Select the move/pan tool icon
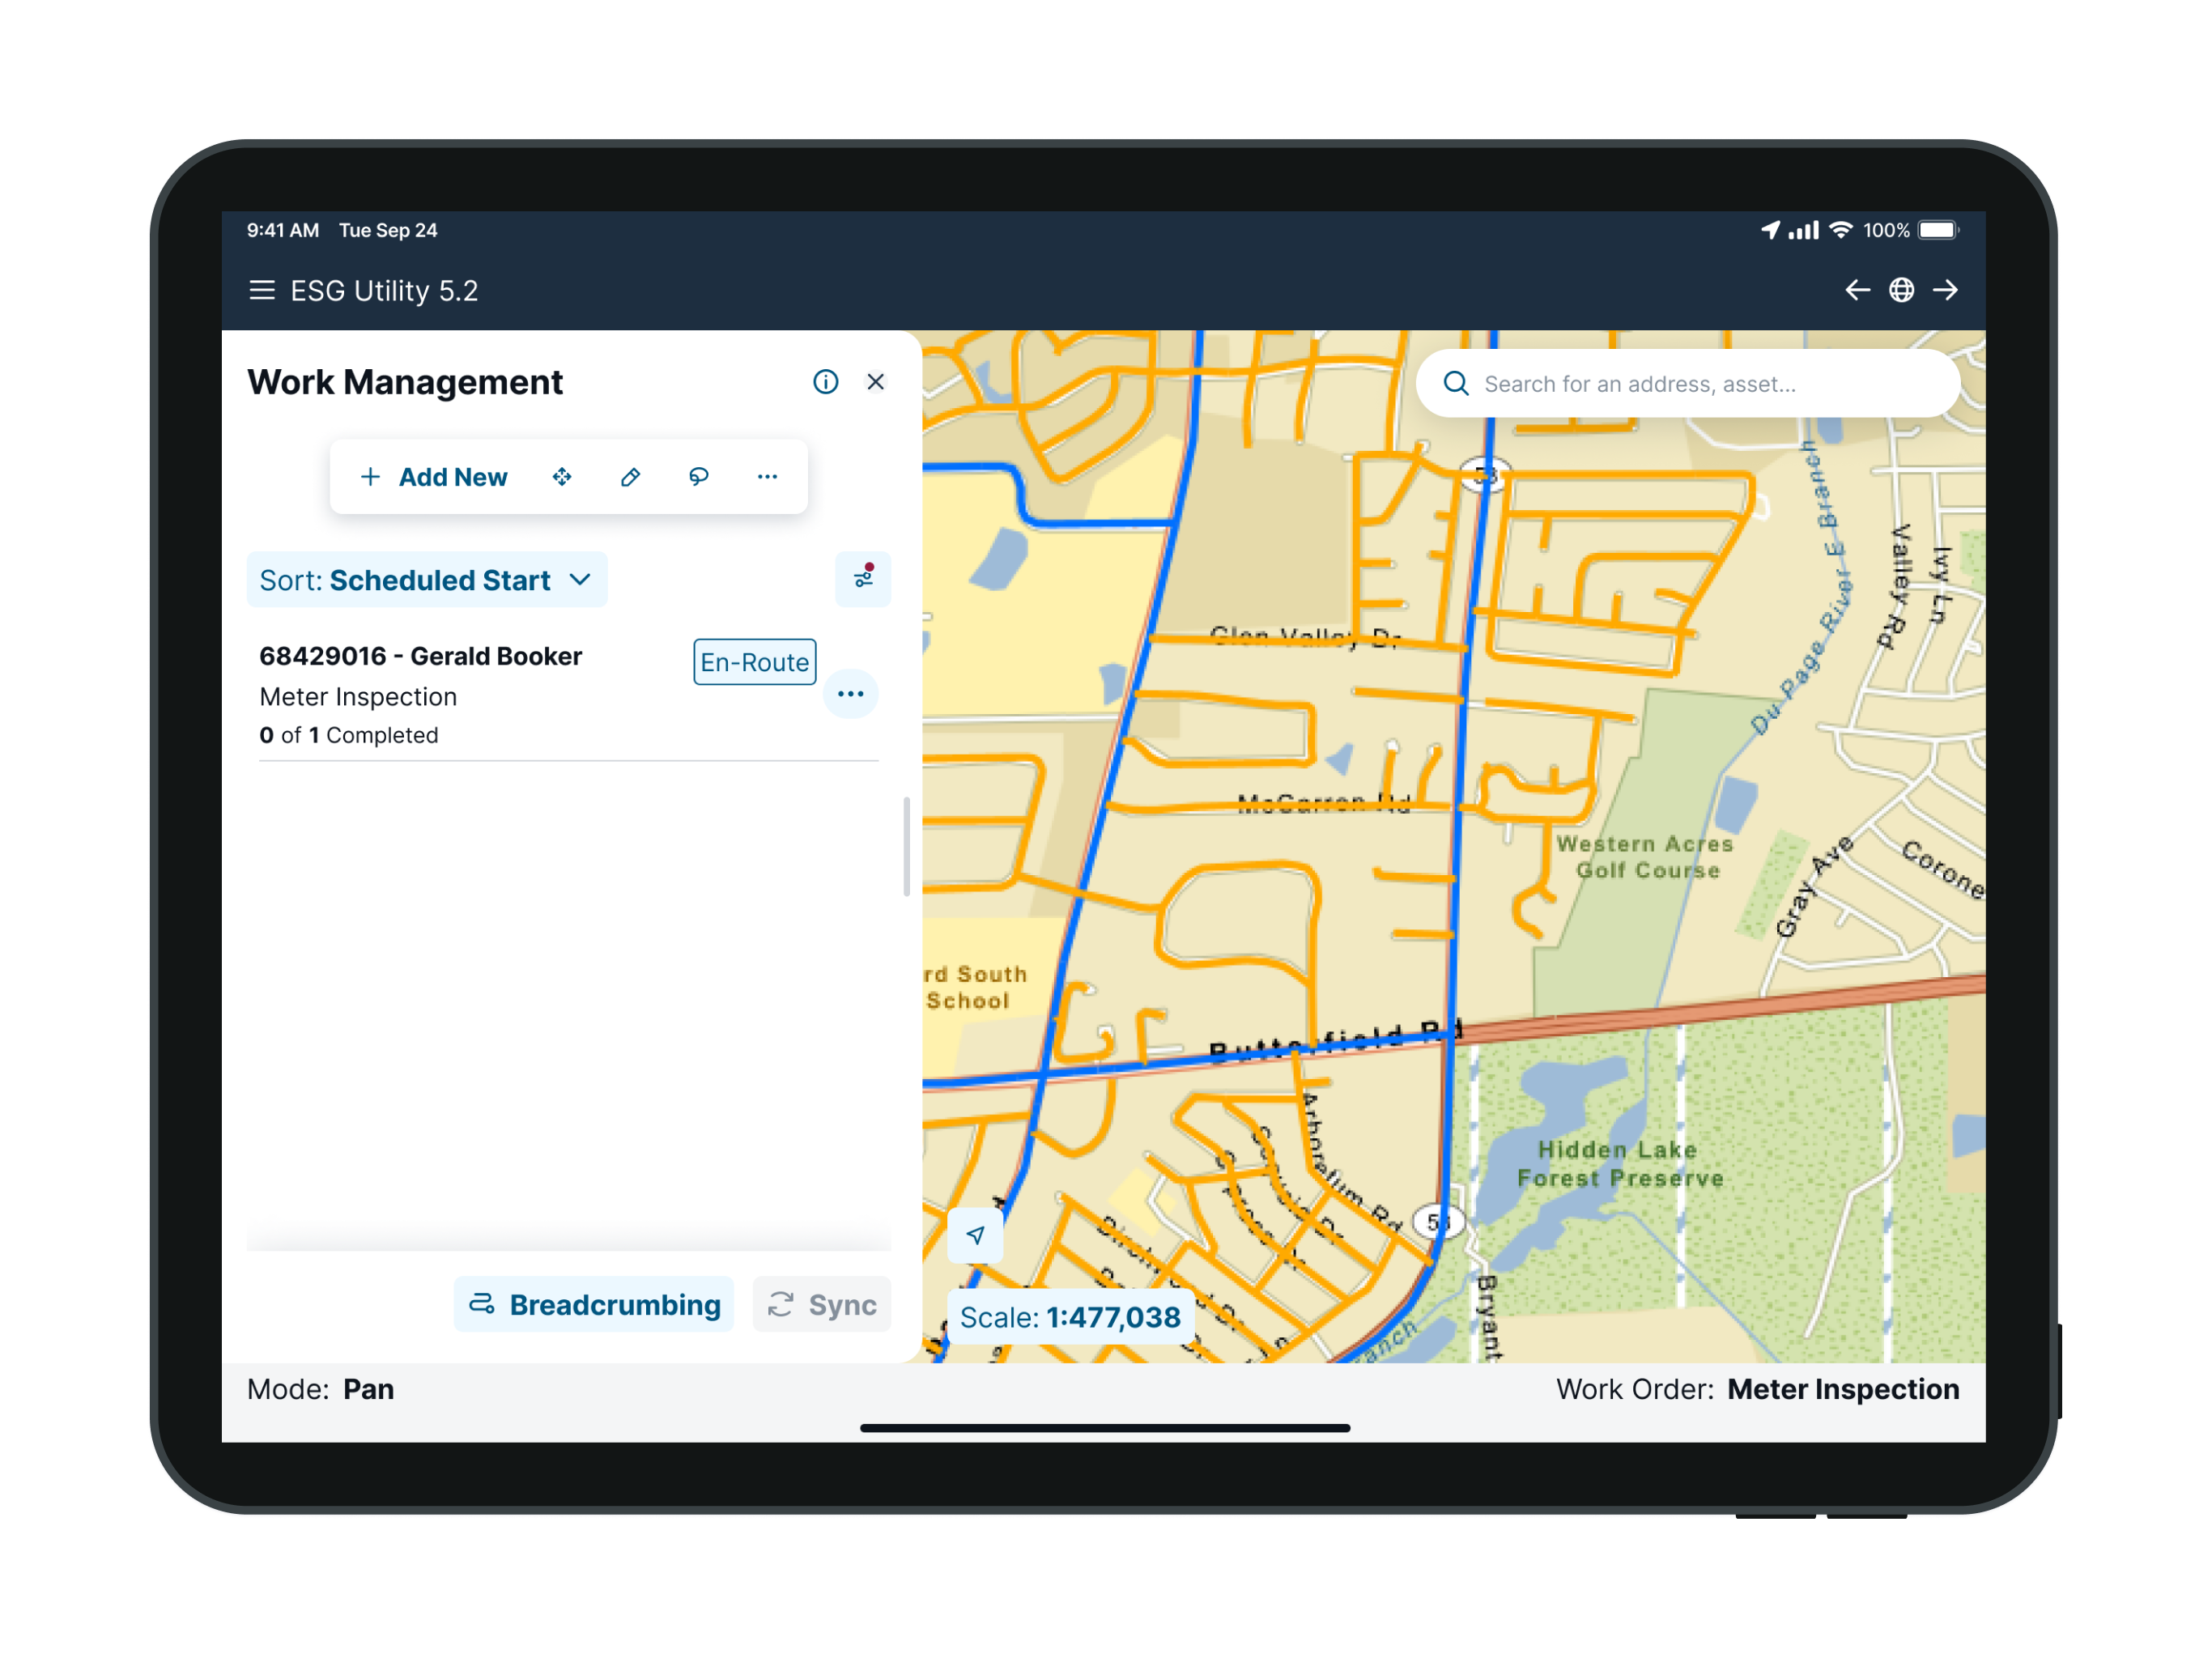 (562, 477)
